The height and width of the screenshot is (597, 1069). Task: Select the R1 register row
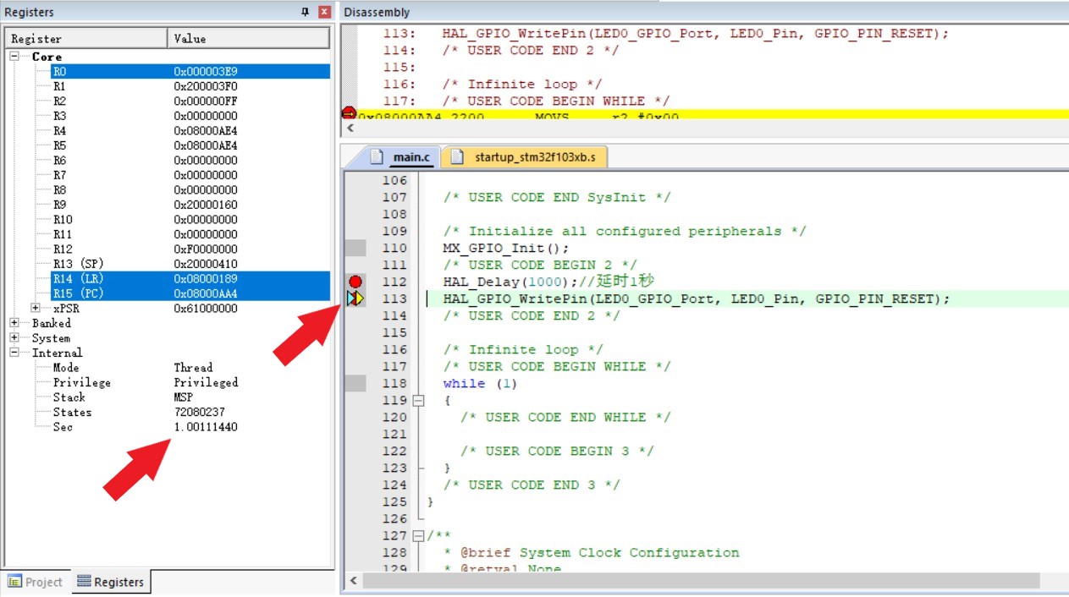coord(190,86)
